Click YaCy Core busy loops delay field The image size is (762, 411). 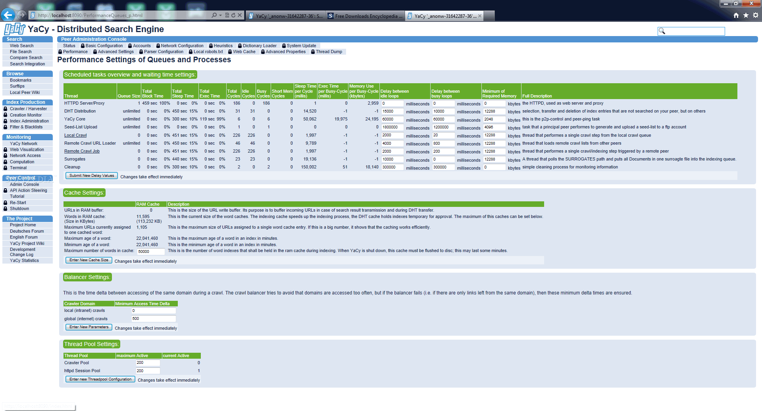point(443,120)
